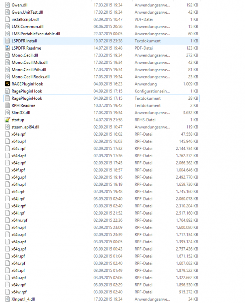Screen dimensions: 245x303
Task: Select the file name x64n.rpf
Action: pos(19,227)
